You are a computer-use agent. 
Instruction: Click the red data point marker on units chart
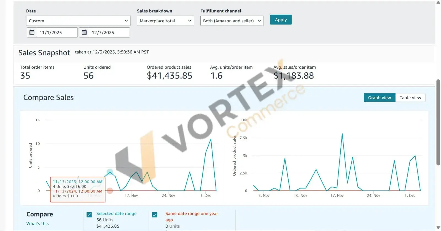[110, 191]
